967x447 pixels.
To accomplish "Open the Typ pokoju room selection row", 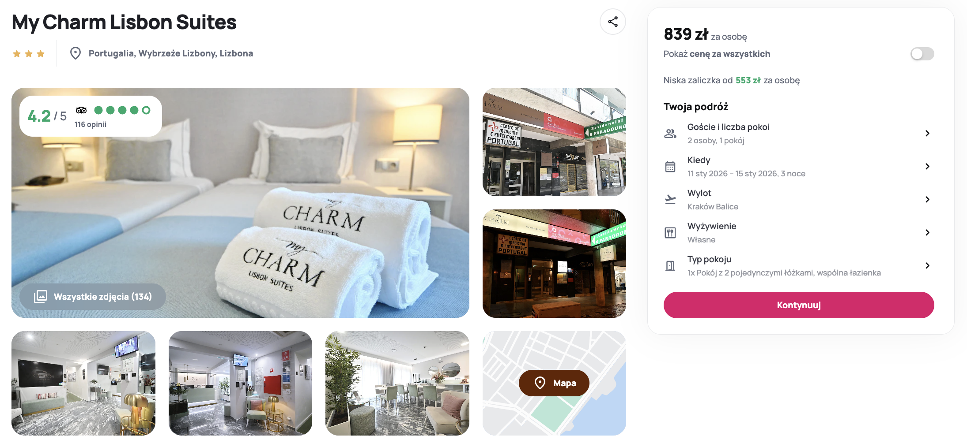I will point(799,266).
